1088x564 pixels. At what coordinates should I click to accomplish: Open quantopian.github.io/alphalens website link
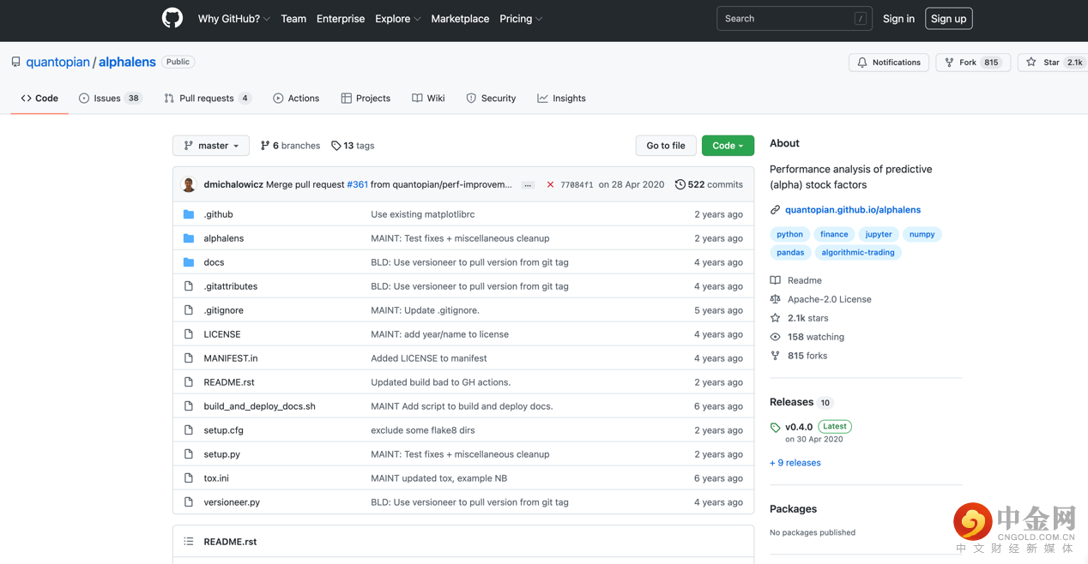pyautogui.click(x=853, y=210)
